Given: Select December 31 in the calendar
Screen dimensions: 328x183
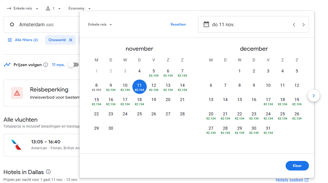Looking at the screenshot, I should pyautogui.click(x=268, y=130).
